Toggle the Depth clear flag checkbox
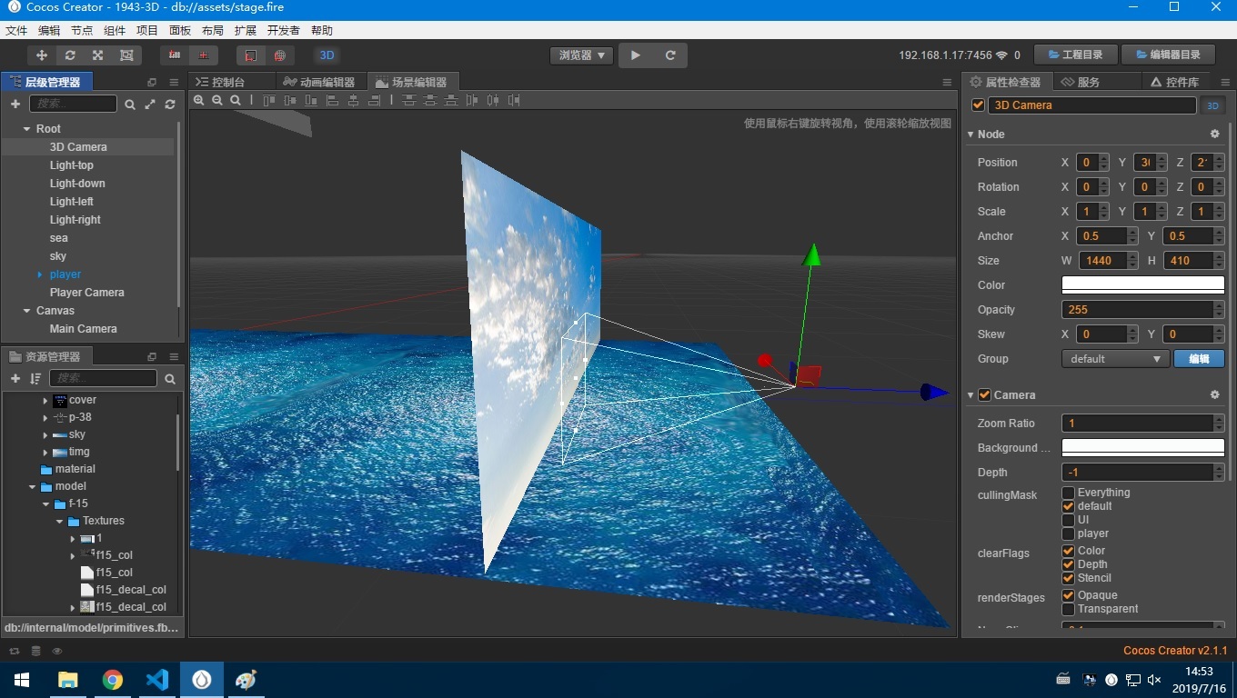 (1069, 564)
